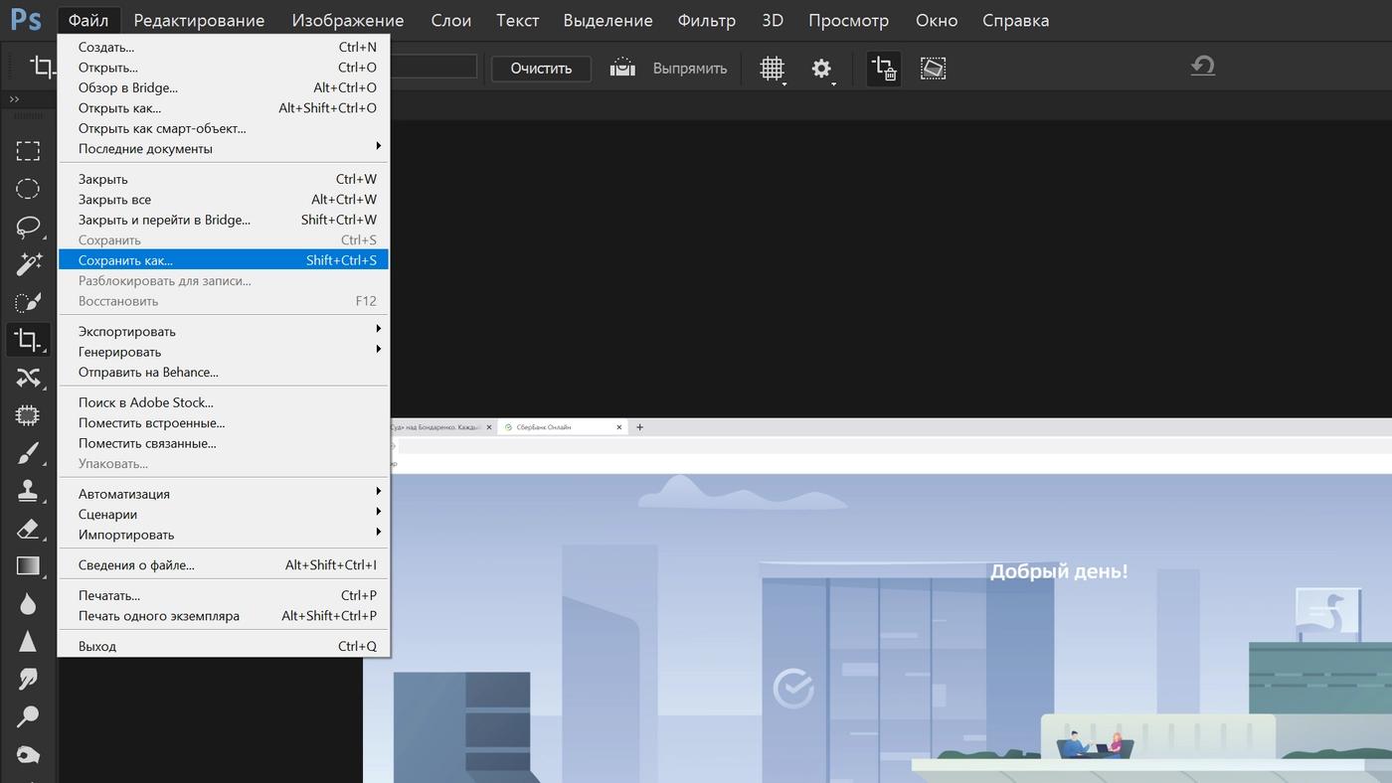Choose Закрыть и перейти в Bridge...
1392x783 pixels.
pyautogui.click(x=224, y=220)
